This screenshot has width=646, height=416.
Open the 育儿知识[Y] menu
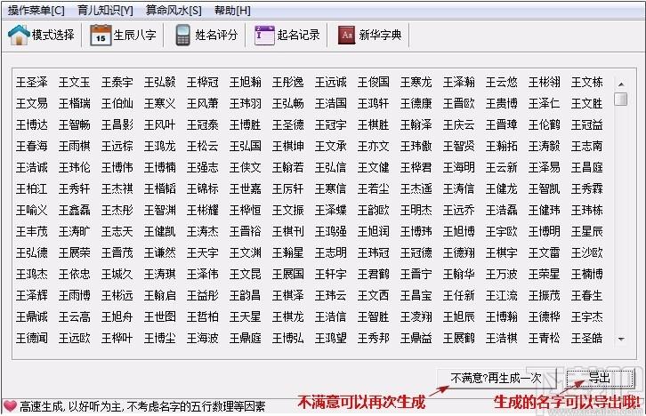point(105,11)
